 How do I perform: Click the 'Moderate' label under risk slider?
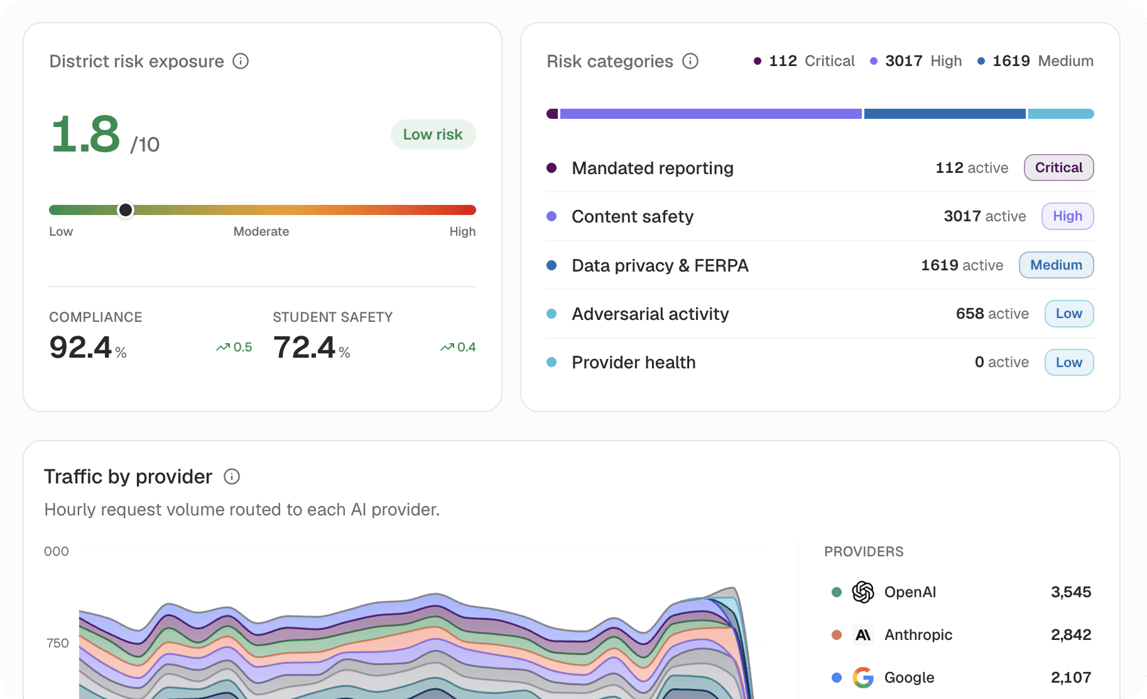(x=261, y=231)
